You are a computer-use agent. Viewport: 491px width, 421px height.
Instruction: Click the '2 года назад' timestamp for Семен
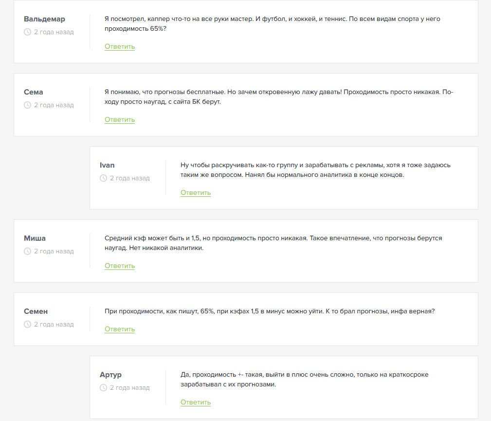coord(54,324)
